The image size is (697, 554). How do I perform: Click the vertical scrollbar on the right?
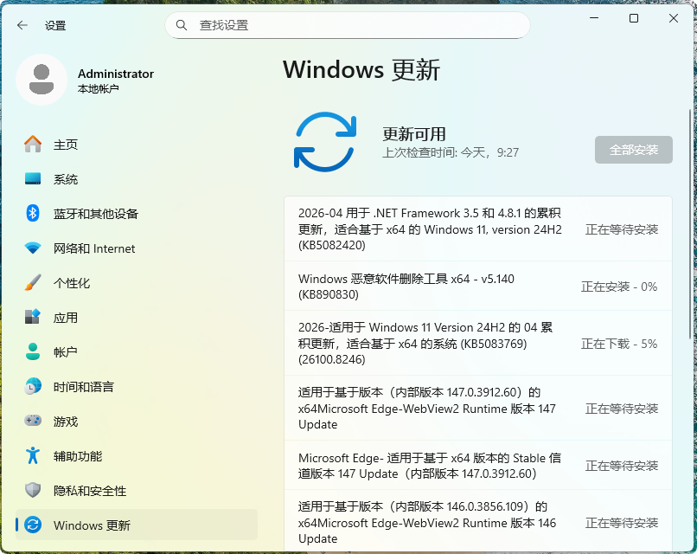pyautogui.click(x=690, y=225)
